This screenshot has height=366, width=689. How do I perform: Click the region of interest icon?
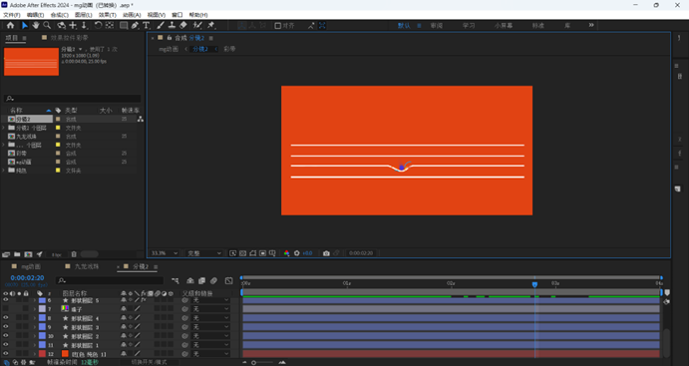pyautogui.click(x=262, y=253)
